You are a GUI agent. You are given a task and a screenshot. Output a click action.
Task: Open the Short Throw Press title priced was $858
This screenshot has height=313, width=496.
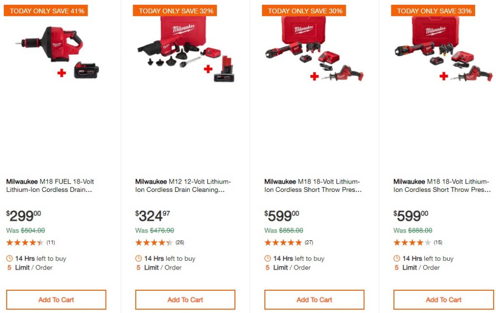click(x=313, y=186)
